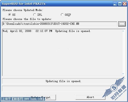Minimize the SuperRUU window
This screenshot has height=102, width=128.
115,4
